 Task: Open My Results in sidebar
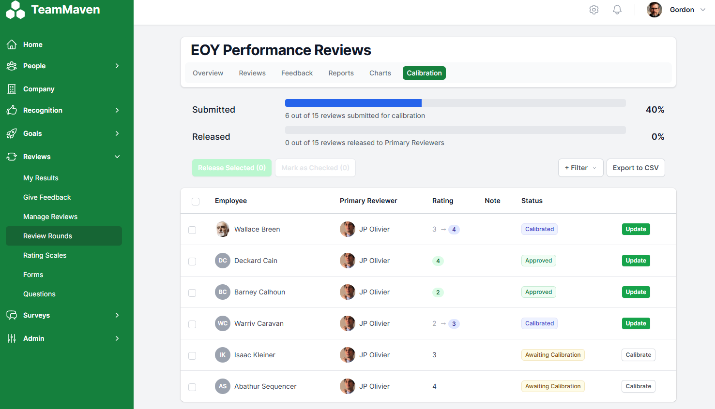(41, 178)
